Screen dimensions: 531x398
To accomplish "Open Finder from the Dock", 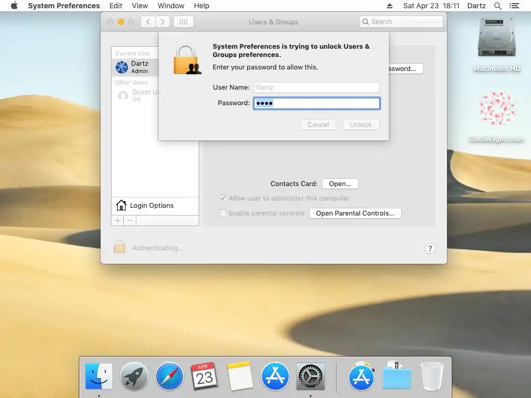I will (99, 376).
